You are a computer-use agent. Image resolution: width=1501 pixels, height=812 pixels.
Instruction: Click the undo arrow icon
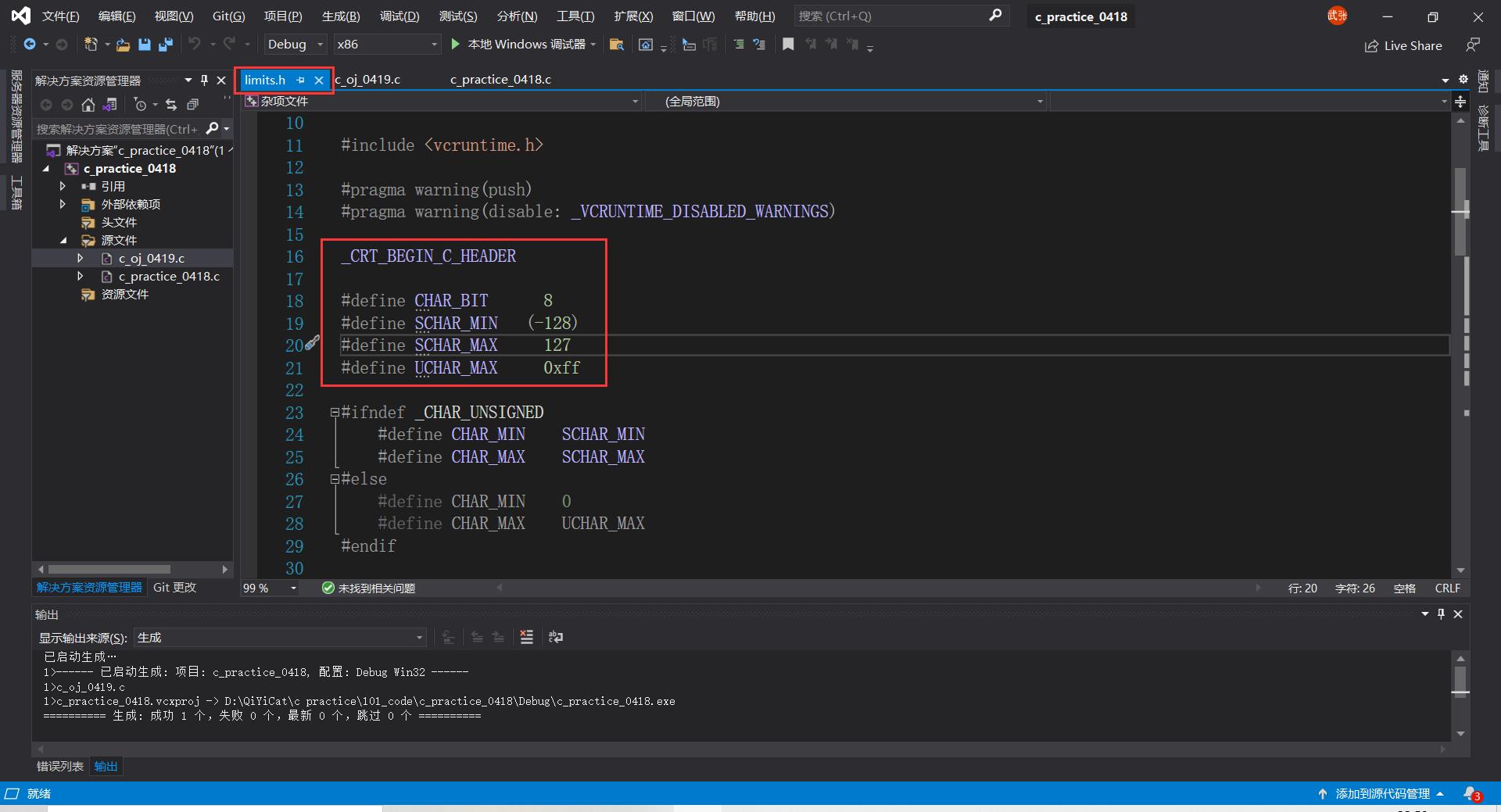coord(195,45)
